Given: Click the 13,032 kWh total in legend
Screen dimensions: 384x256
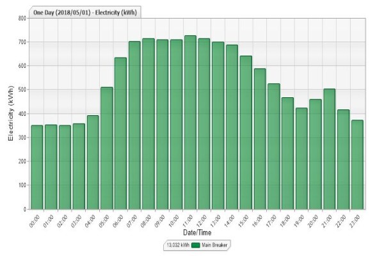Looking at the screenshot, I should click(178, 245).
